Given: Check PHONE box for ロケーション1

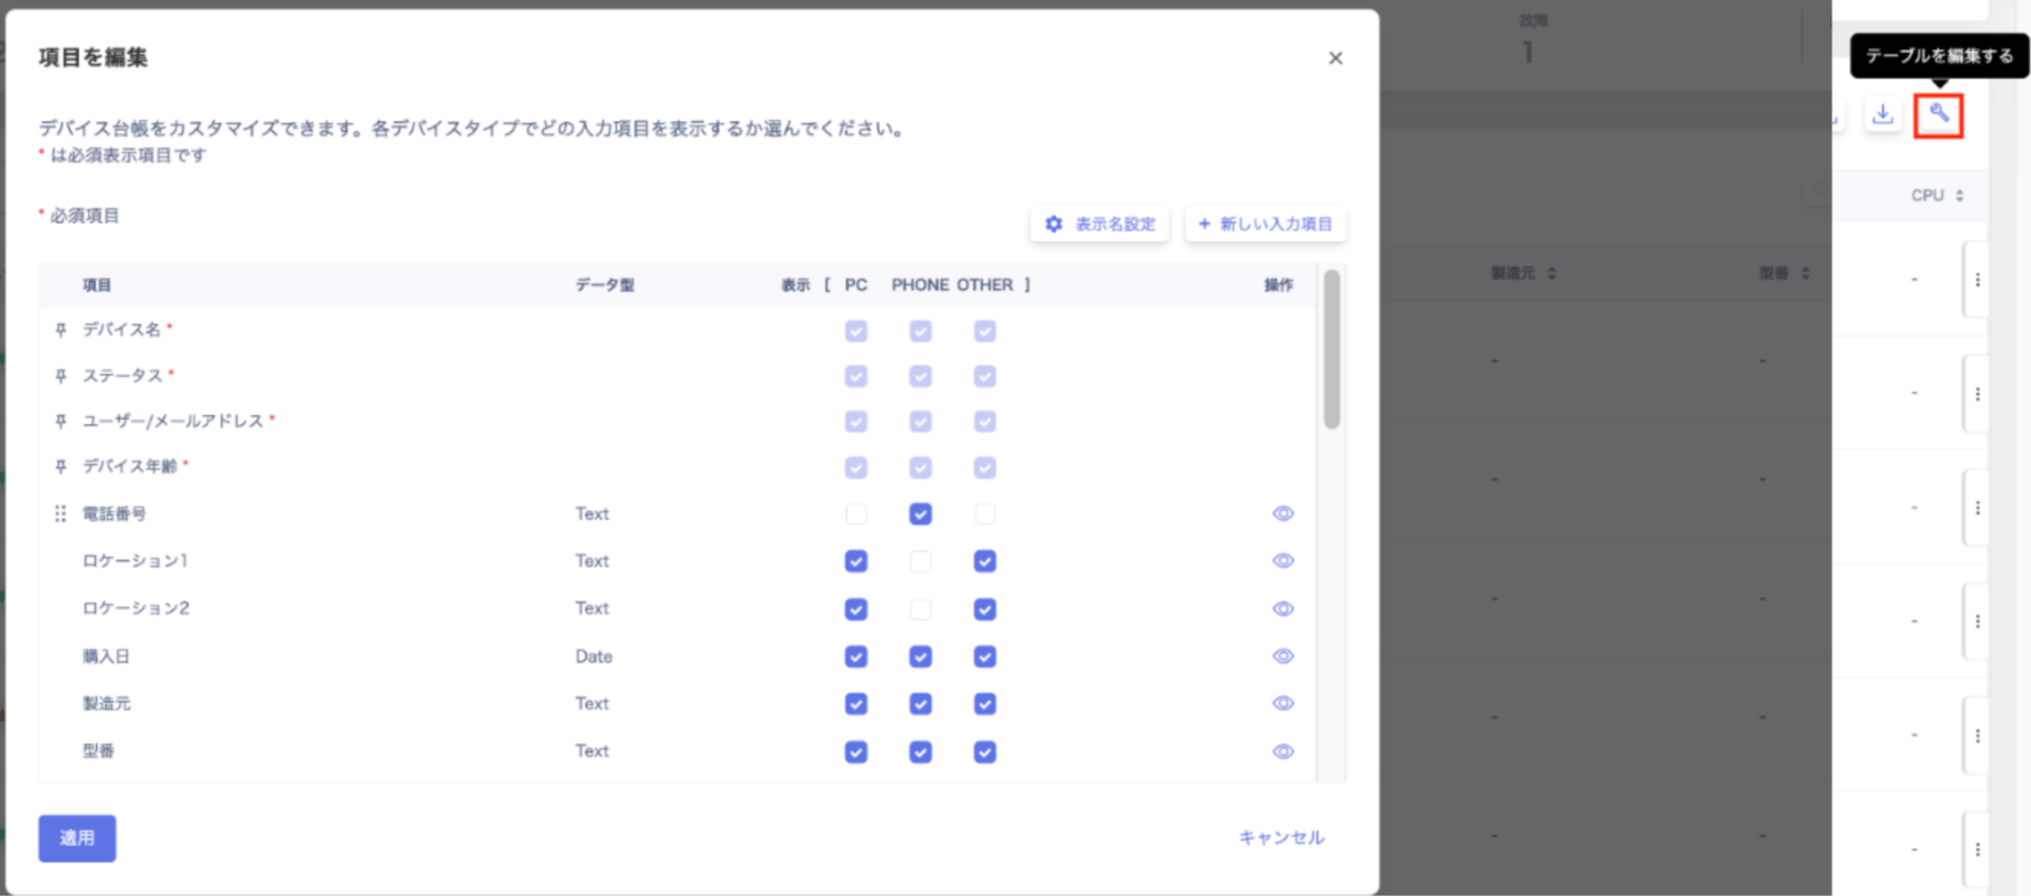Looking at the screenshot, I should coord(921,561).
